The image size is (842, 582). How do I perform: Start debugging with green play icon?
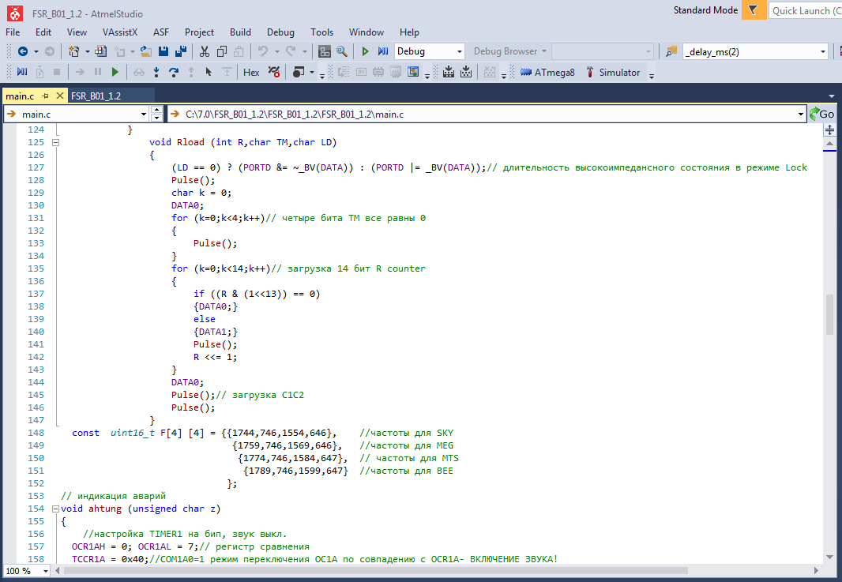365,51
